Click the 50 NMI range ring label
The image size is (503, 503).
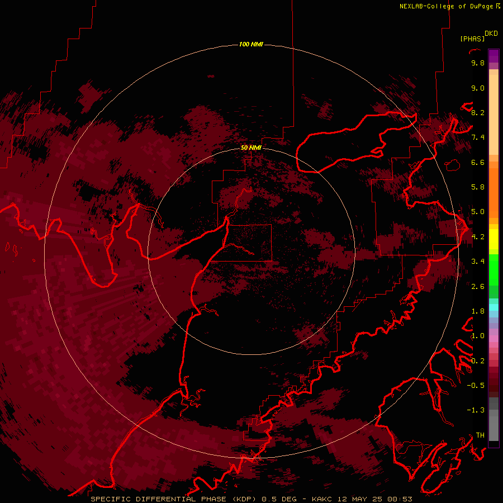point(251,148)
